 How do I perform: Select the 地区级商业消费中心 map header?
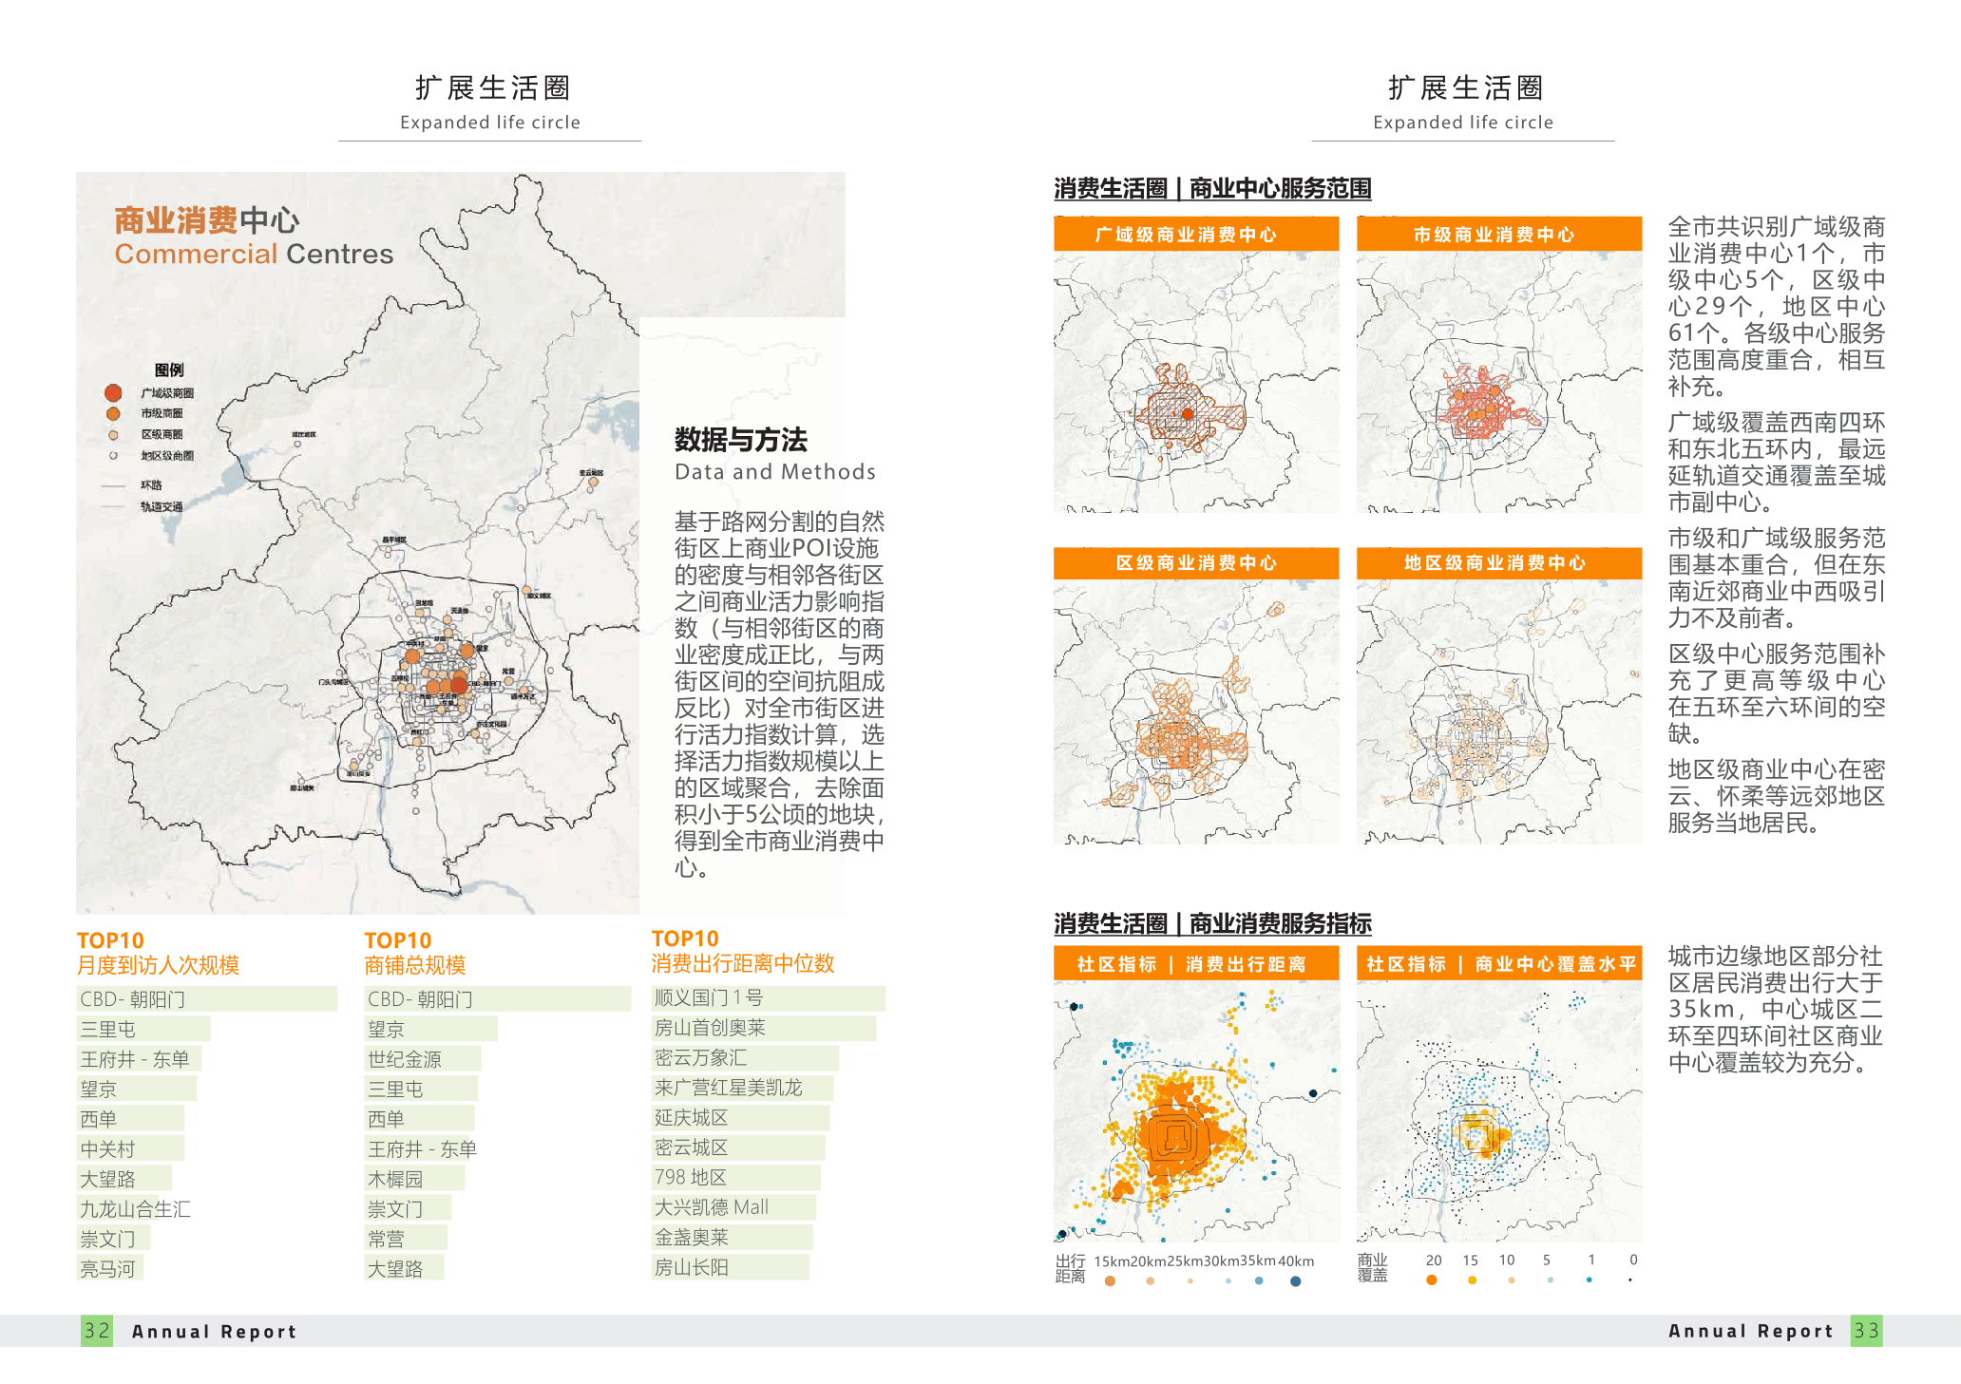(x=1498, y=563)
